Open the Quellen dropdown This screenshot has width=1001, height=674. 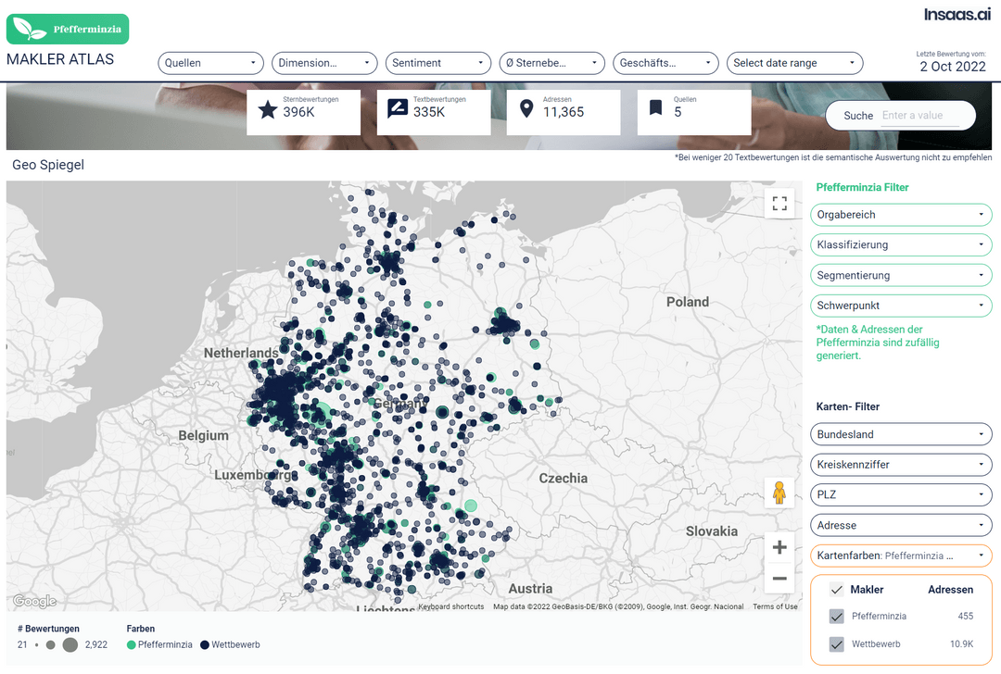210,63
